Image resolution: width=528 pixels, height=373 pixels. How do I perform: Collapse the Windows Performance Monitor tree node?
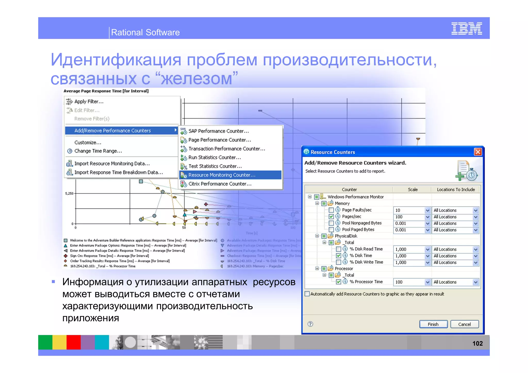click(x=310, y=197)
